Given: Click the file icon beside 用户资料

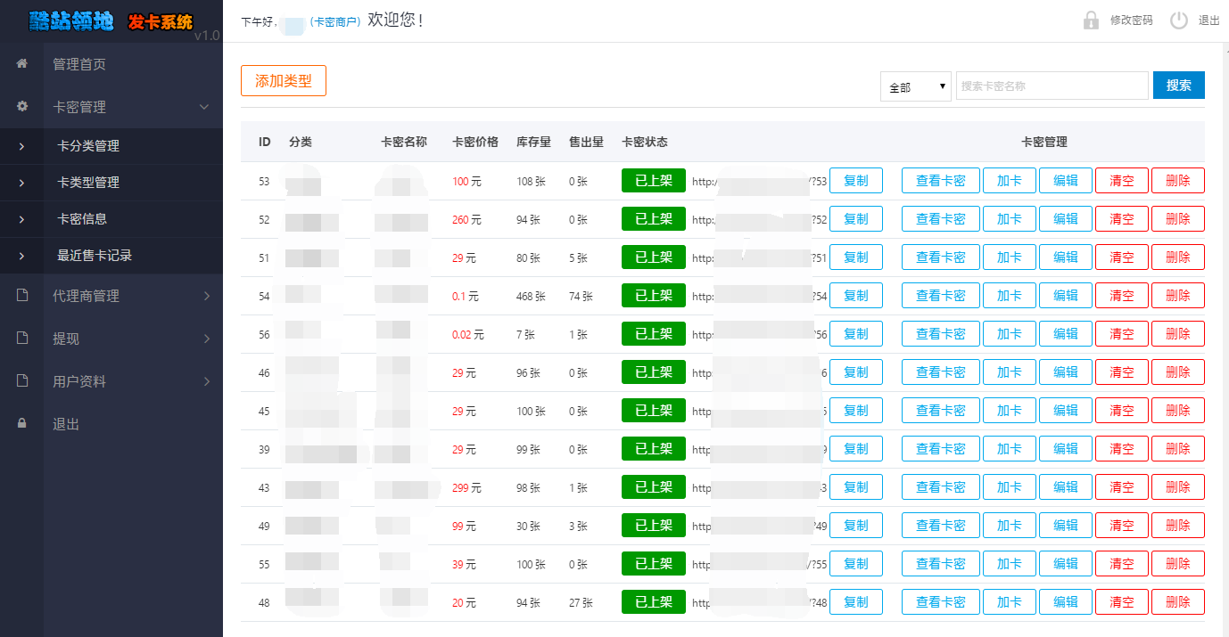Looking at the screenshot, I should (x=22, y=381).
